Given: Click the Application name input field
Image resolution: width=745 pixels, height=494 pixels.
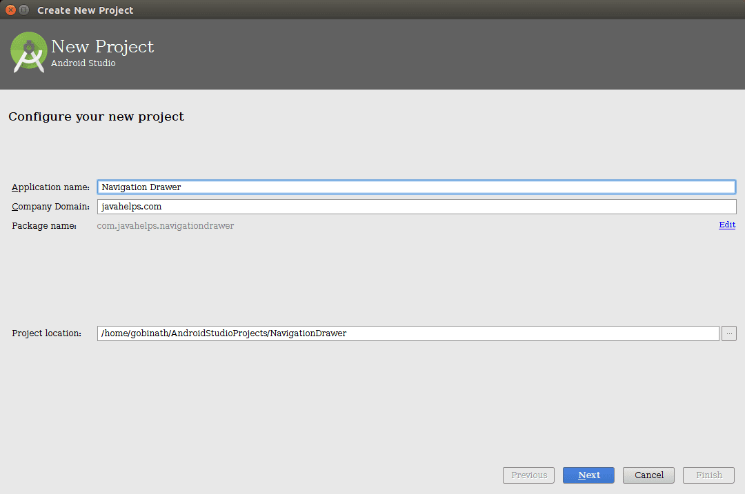Looking at the screenshot, I should (x=416, y=187).
